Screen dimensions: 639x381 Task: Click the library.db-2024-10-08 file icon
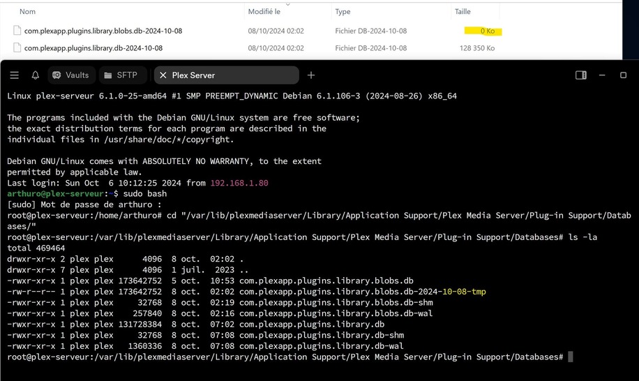(17, 48)
